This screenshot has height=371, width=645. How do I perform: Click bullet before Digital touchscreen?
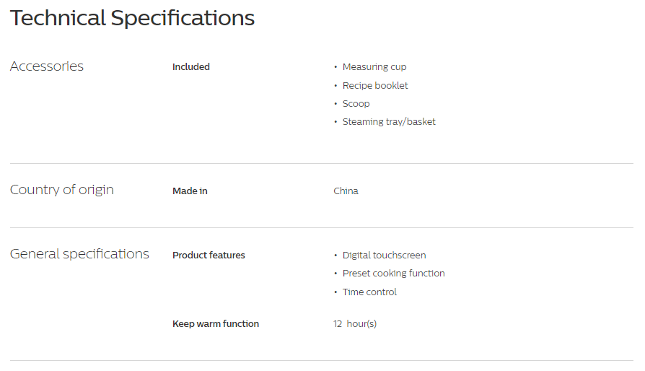[335, 255]
